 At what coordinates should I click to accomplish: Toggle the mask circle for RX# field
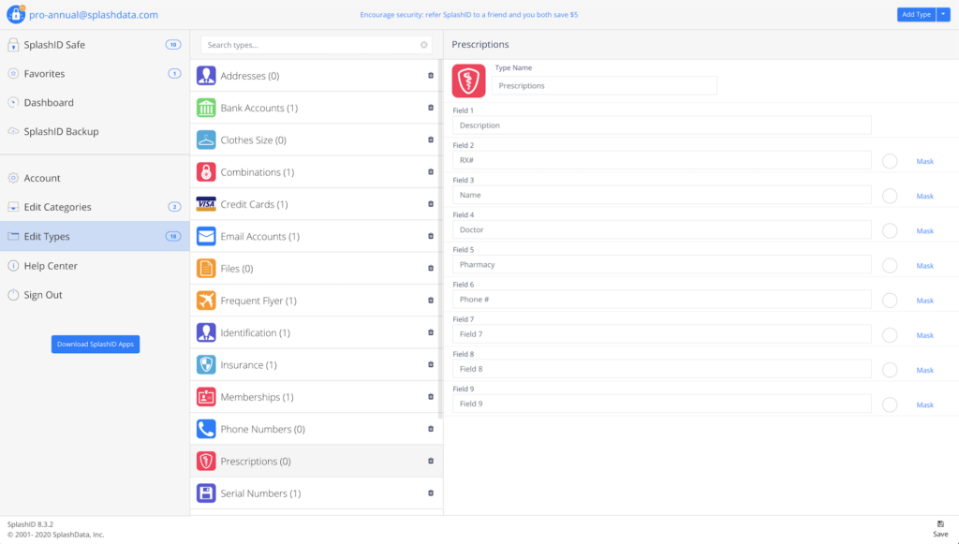pyautogui.click(x=890, y=161)
